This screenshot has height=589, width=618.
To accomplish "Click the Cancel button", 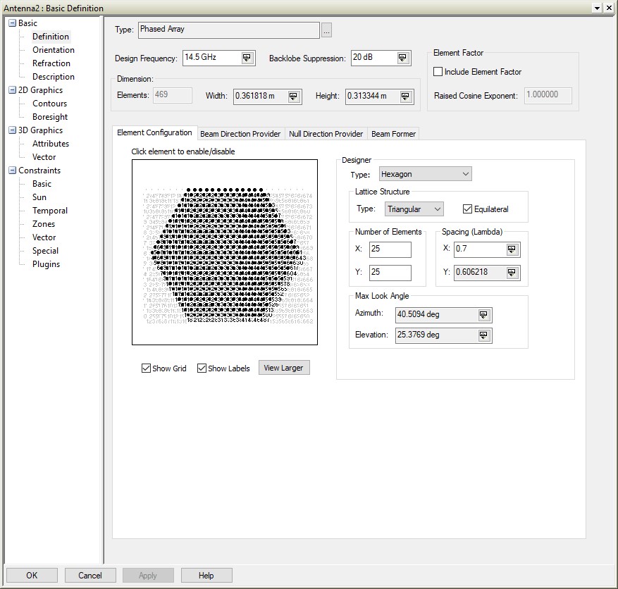I will [x=90, y=575].
